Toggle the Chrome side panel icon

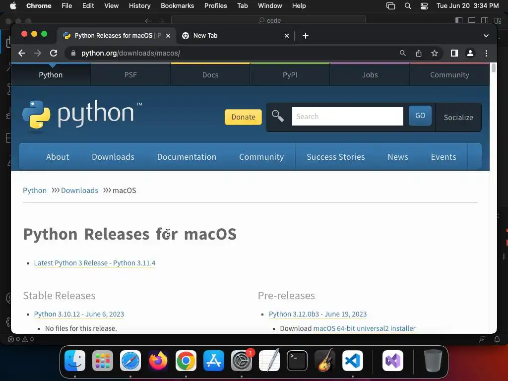454,53
